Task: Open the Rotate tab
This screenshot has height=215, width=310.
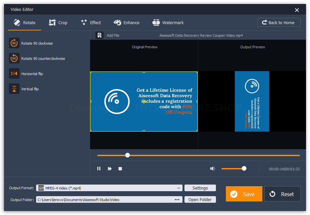Action: (25, 23)
